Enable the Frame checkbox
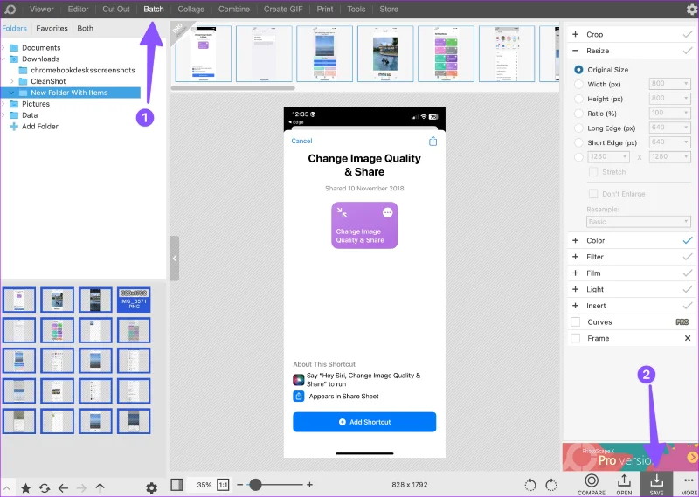Screen dimensions: 699x497 click(576, 338)
